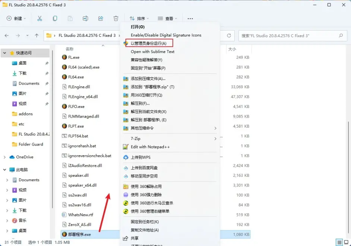Click the Paste icon in the toolbar
Screen dimensions: 351x246
coord(70,18)
